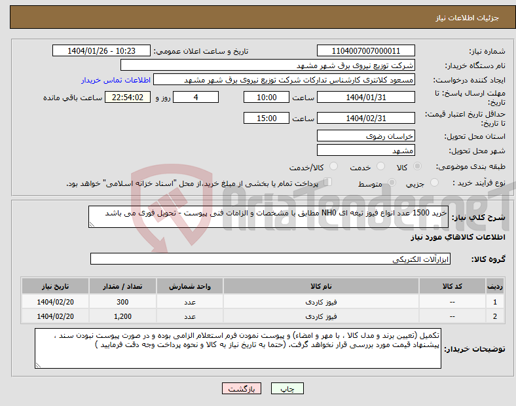Open اطلاعات تماس خریدار link
Image resolution: width=516 pixels, height=406 pixels.
(116, 80)
